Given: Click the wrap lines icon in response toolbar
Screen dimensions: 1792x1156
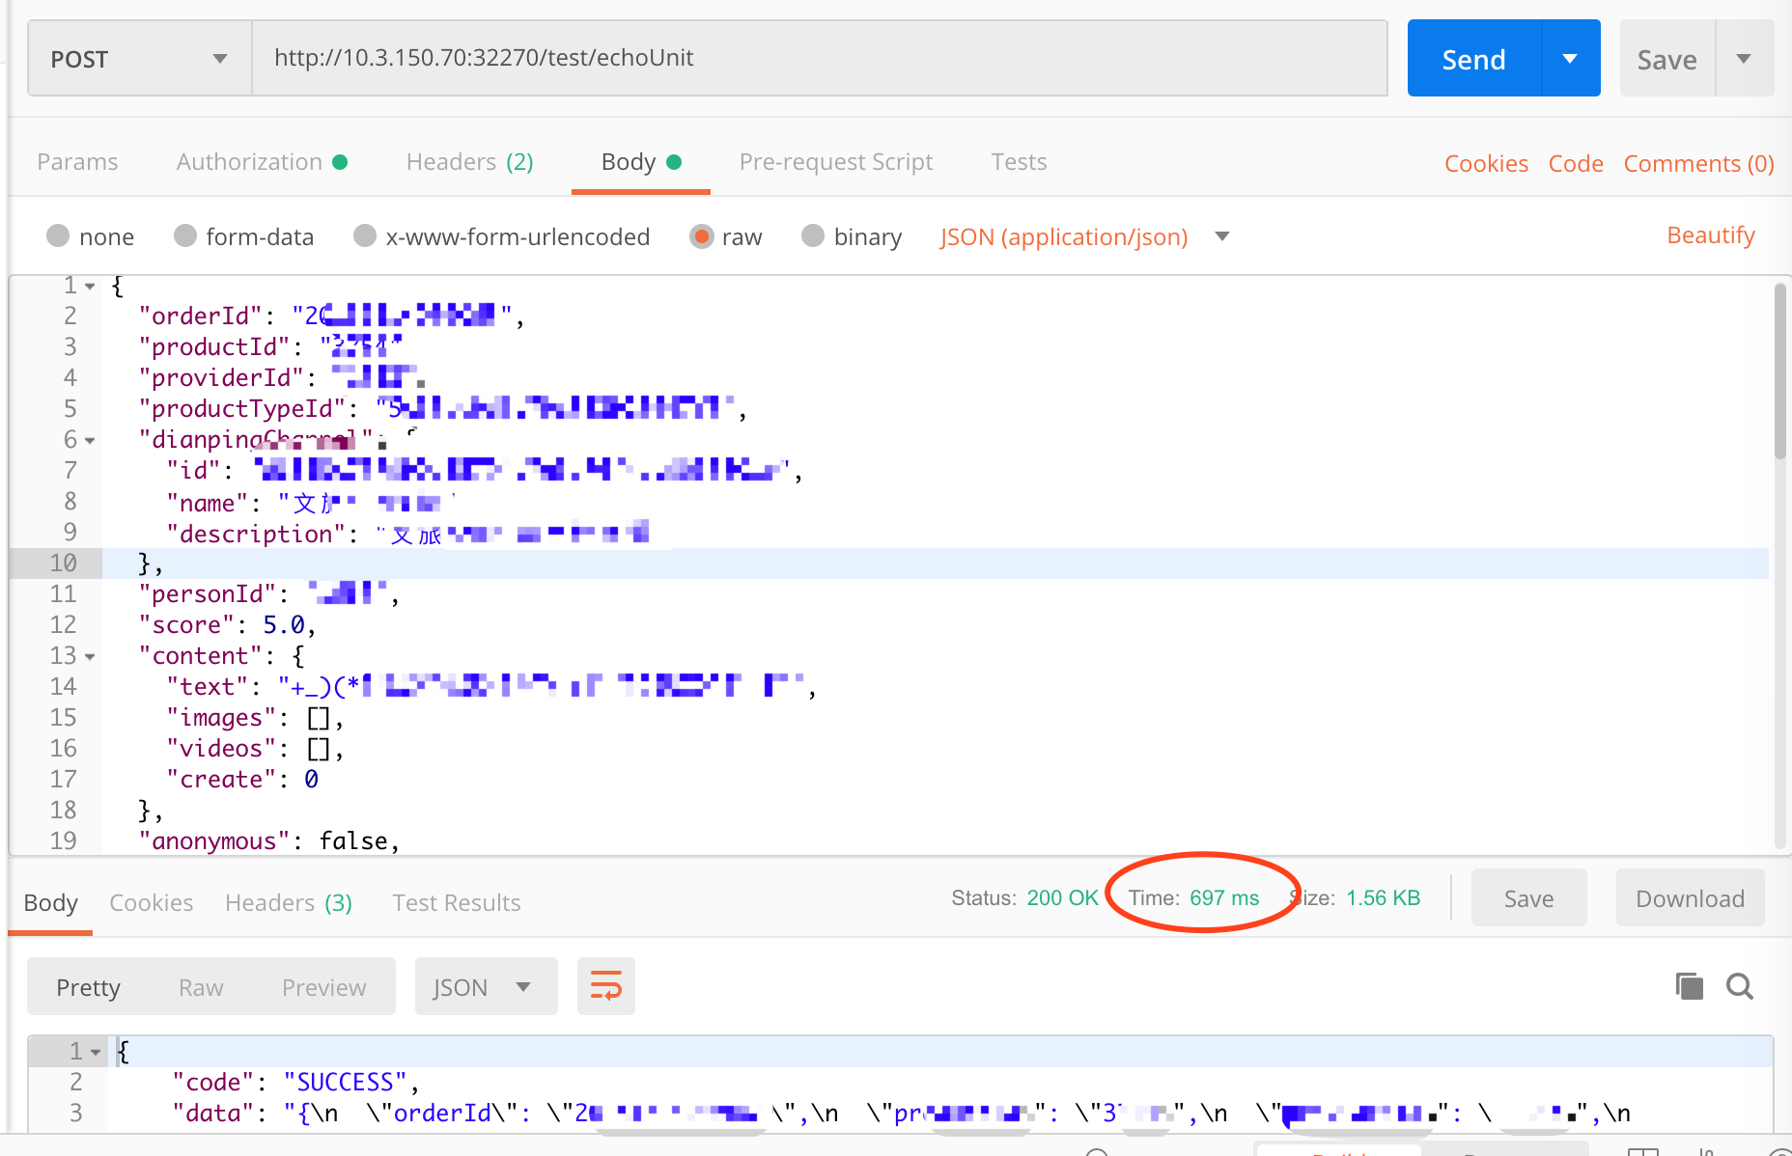Looking at the screenshot, I should click(x=605, y=986).
